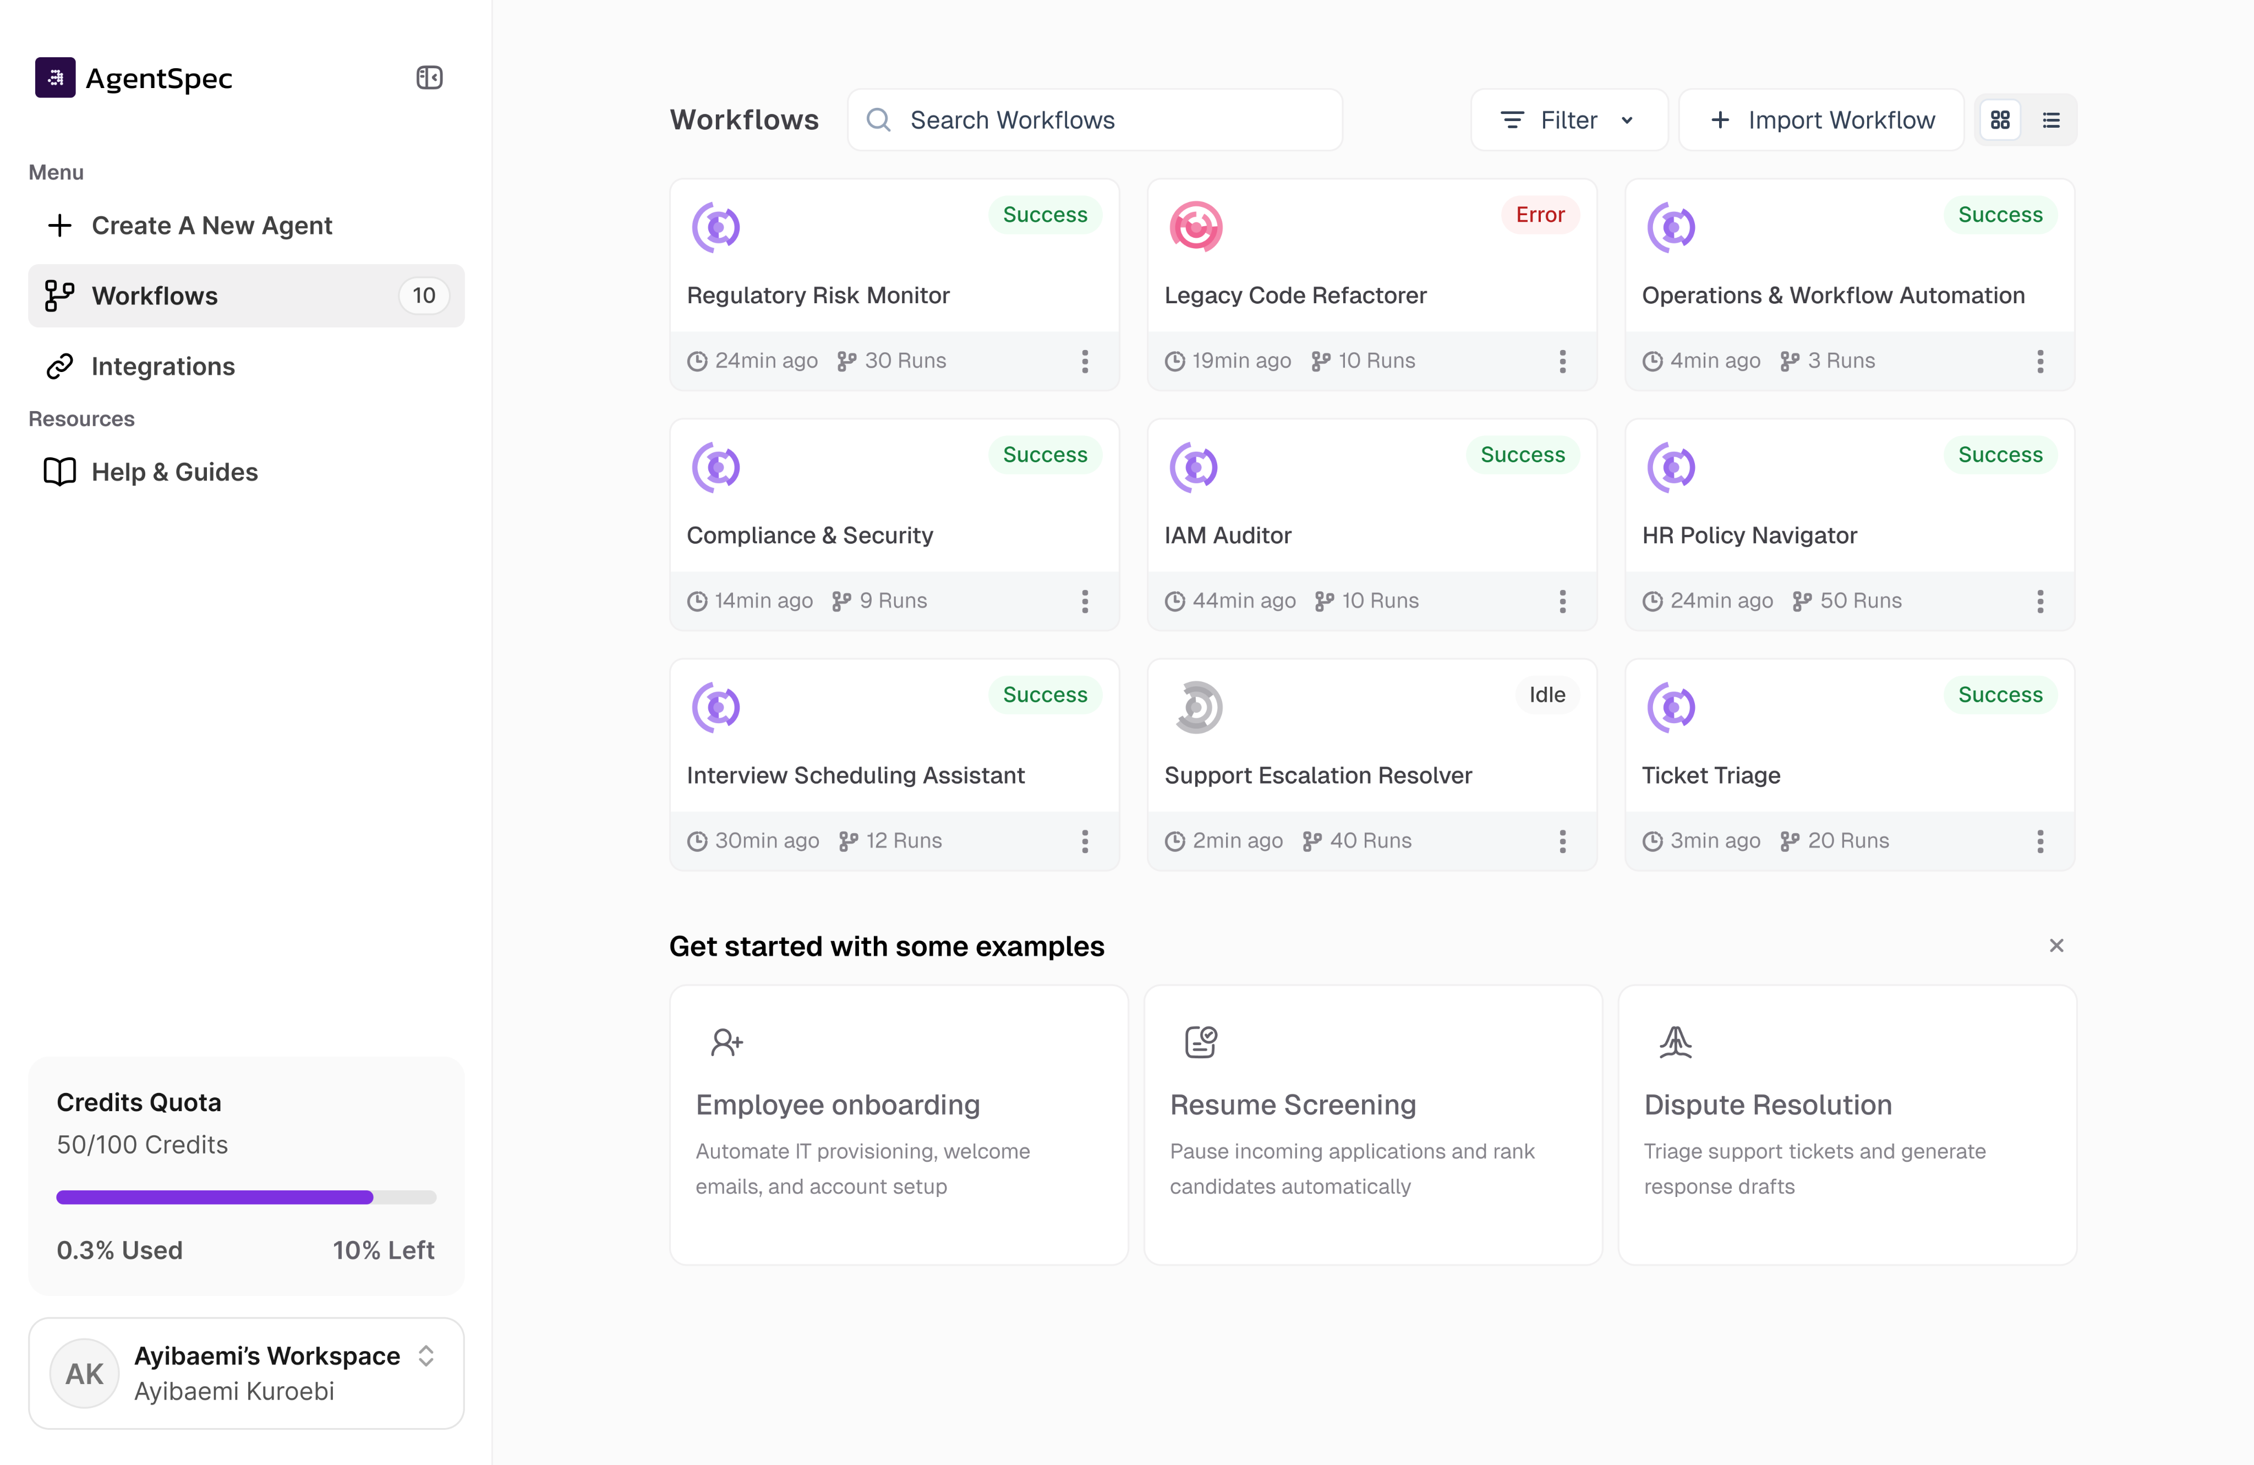The width and height of the screenshot is (2254, 1465).
Task: Click the AgentSpec logo icon
Action: pos(55,78)
